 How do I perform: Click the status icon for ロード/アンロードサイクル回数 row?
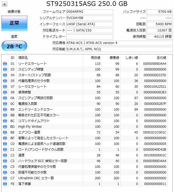(5, 150)
